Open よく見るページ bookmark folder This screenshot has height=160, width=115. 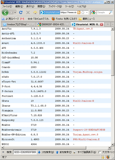tap(10, 19)
